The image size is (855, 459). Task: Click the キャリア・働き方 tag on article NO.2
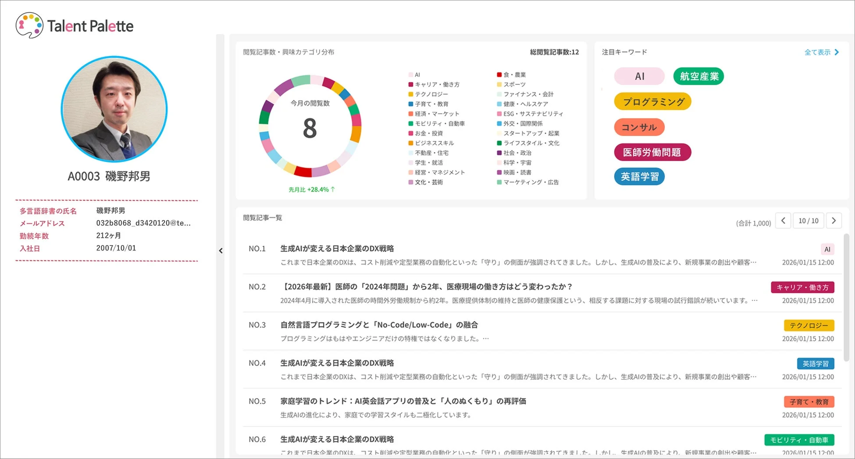pos(802,287)
